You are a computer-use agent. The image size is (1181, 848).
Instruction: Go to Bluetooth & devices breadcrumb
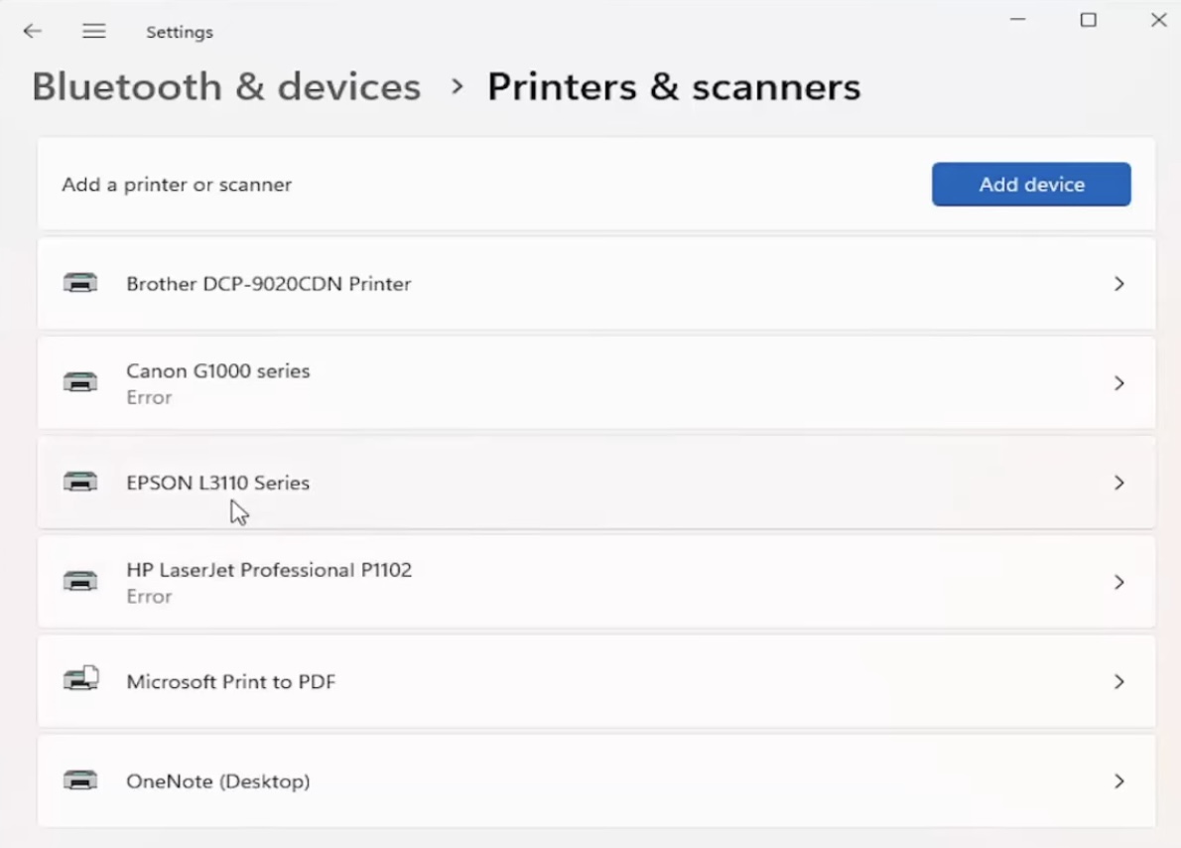[x=226, y=86]
